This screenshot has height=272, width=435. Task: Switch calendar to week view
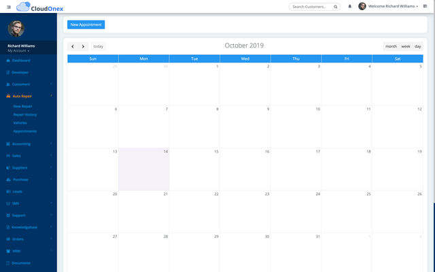[x=406, y=46]
